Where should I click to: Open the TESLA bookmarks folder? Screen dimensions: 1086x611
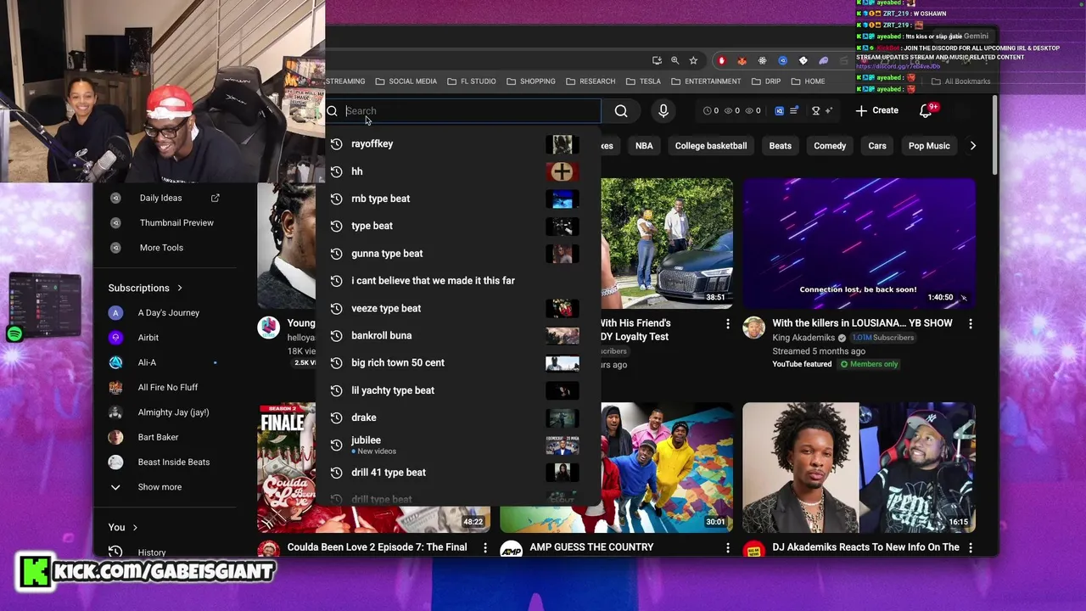(643, 81)
